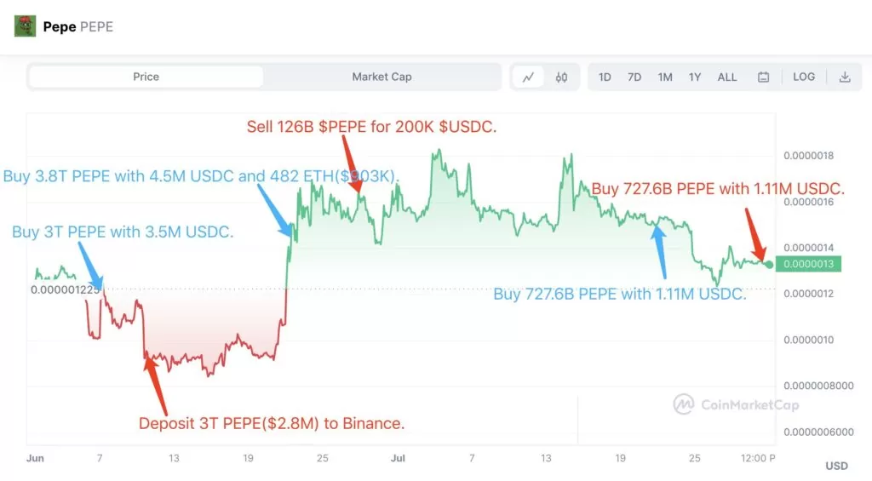Viewport: 872px width, 481px height.
Task: Click the CoinMarketCap watermark logo
Action: point(737,404)
